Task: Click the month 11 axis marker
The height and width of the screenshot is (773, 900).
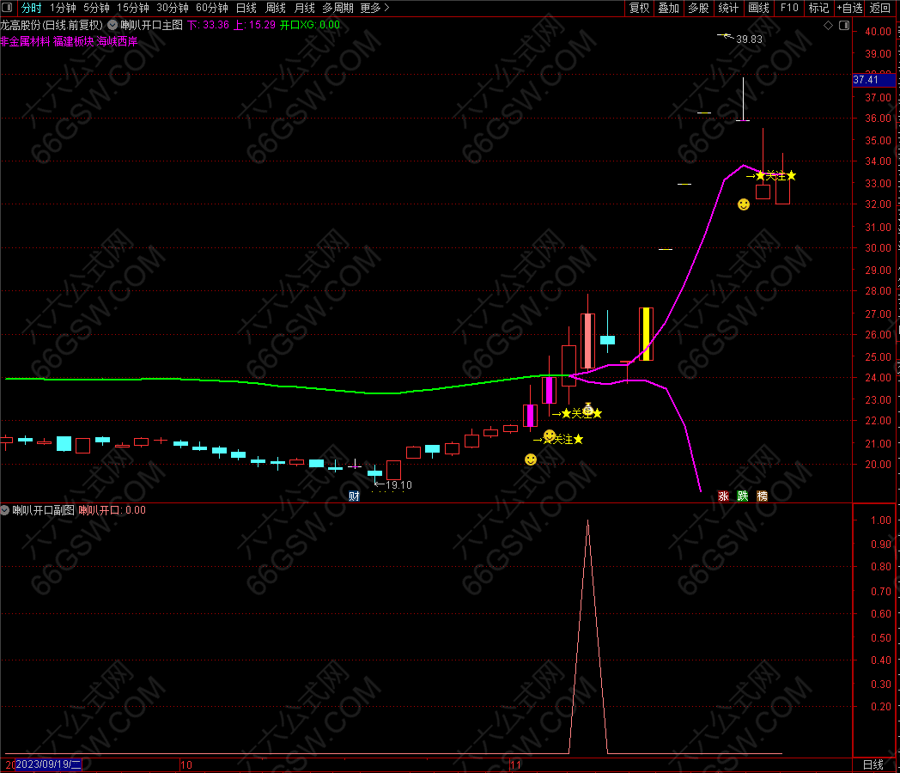Action: click(515, 765)
